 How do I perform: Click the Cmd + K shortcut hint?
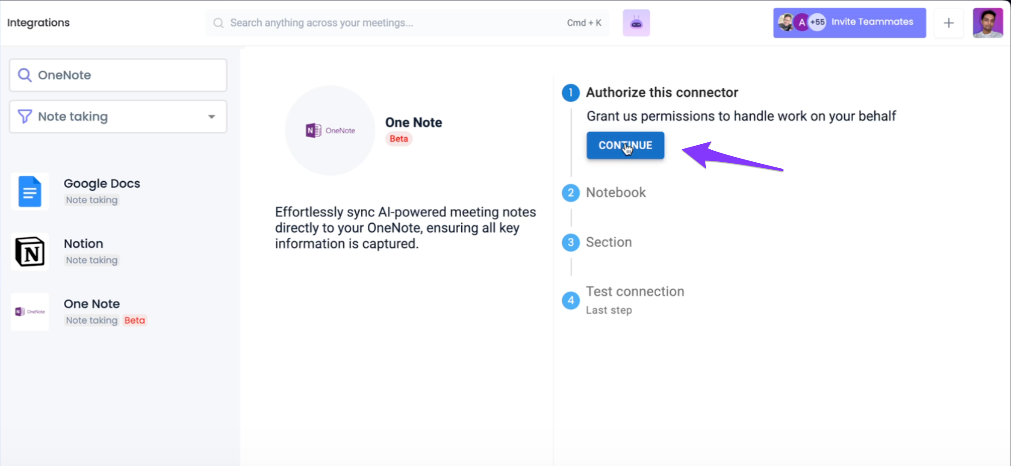click(x=584, y=23)
